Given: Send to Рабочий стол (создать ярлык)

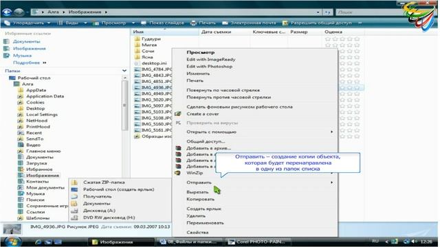Looking at the screenshot, I should [x=119, y=189].
